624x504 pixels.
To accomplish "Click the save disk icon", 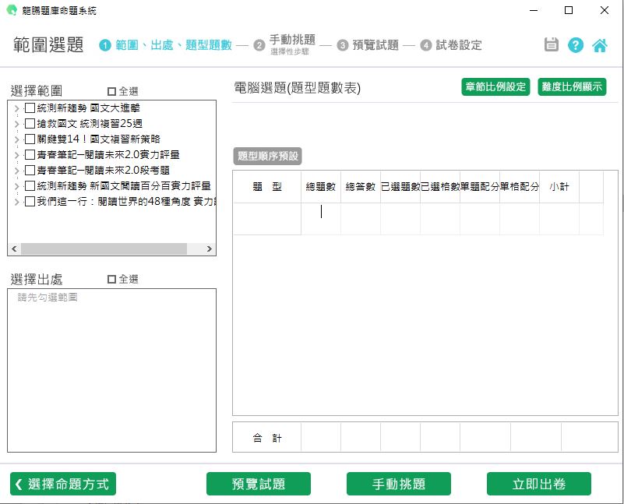I will (x=552, y=44).
